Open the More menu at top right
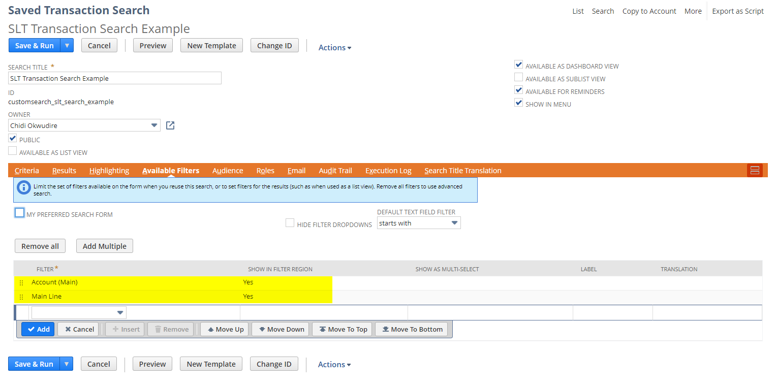 point(693,11)
